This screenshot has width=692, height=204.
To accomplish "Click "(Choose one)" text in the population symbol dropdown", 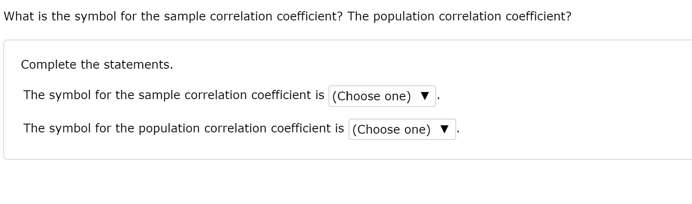I will pyautogui.click(x=391, y=129).
